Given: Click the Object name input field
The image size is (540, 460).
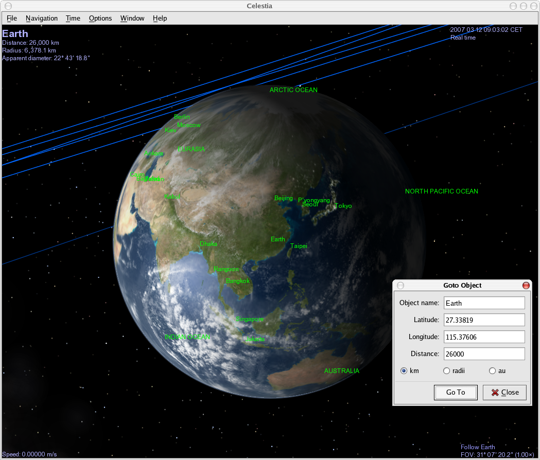Looking at the screenshot, I should tap(484, 303).
